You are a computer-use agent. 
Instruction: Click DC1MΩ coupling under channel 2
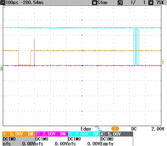tap(42, 139)
